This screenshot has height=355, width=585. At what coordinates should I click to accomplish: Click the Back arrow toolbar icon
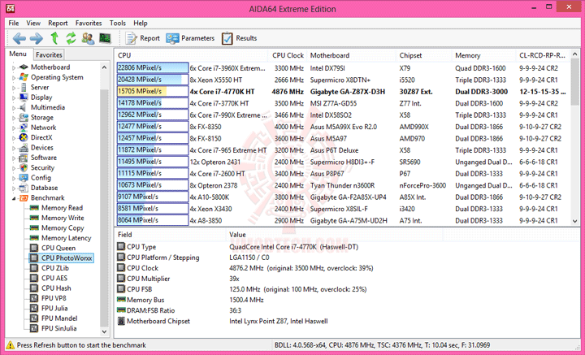tap(19, 38)
